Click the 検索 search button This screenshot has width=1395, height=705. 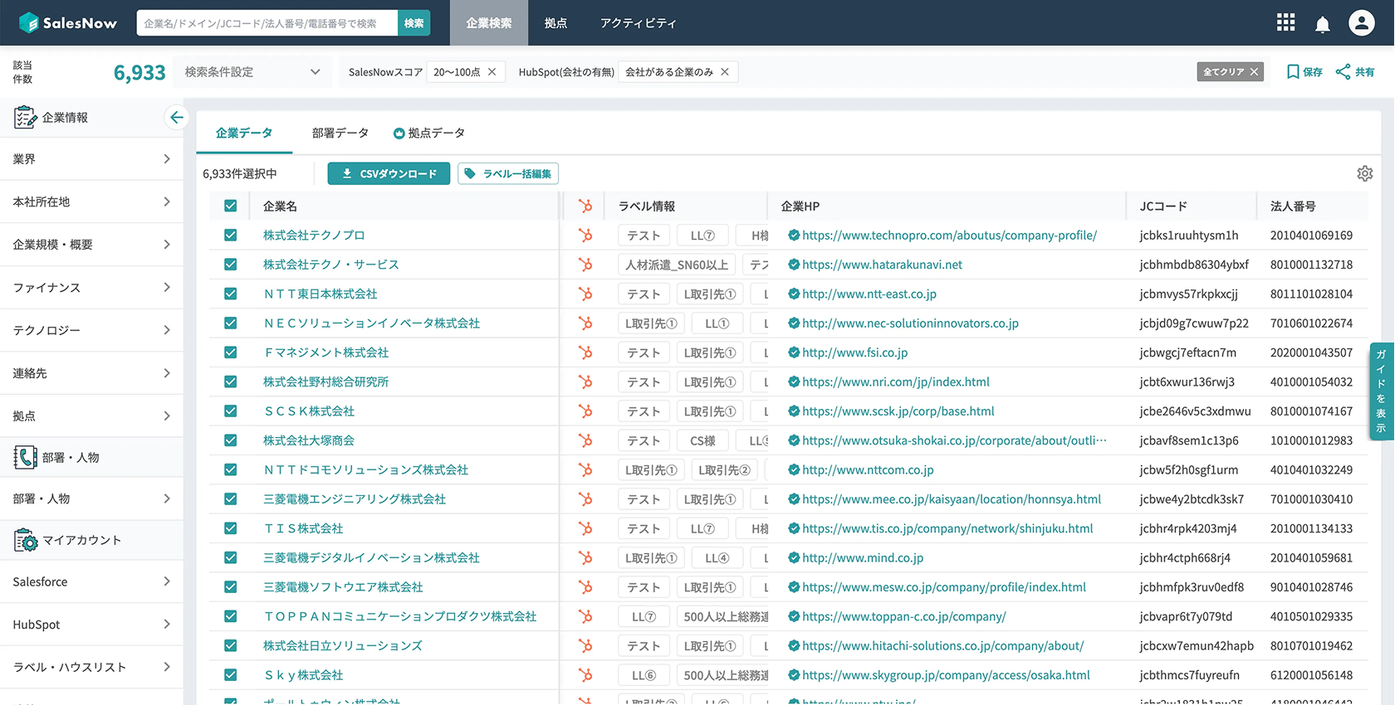click(414, 23)
